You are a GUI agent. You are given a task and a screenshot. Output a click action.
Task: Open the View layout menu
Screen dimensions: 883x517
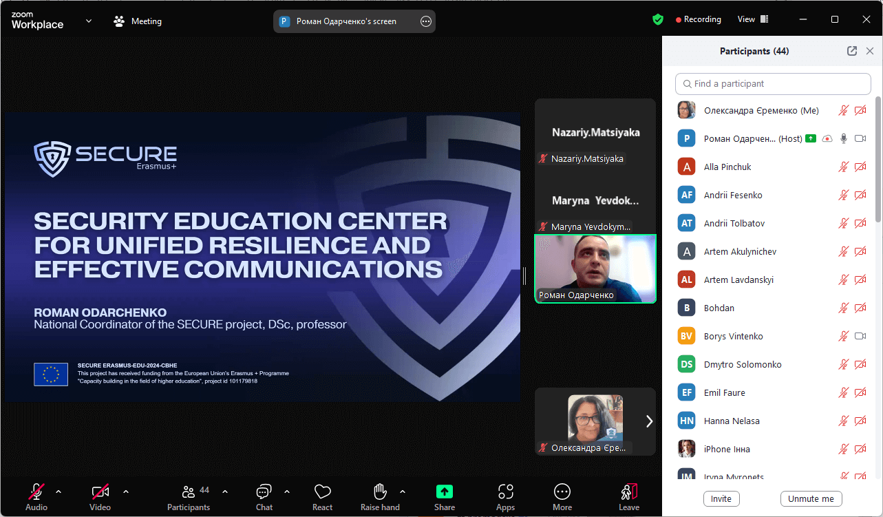pos(753,19)
